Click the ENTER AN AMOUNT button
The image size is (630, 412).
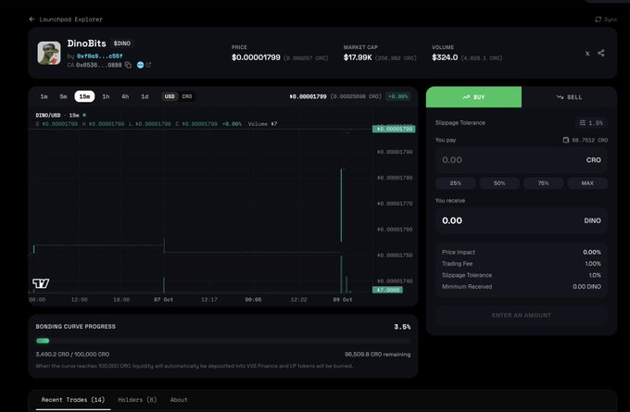521,315
